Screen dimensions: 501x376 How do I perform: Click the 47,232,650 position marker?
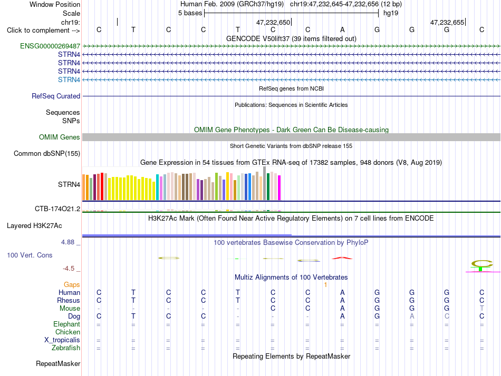(x=273, y=22)
